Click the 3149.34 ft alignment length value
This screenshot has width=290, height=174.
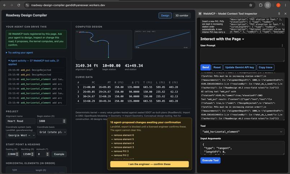(x=87, y=66)
